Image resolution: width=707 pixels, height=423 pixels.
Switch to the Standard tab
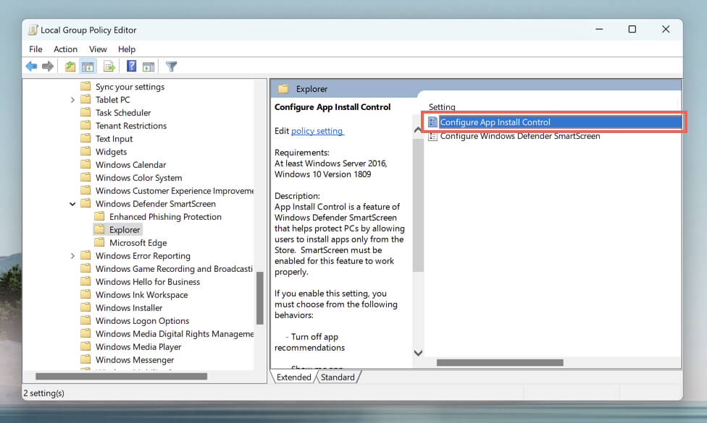point(338,377)
